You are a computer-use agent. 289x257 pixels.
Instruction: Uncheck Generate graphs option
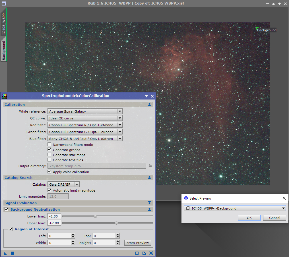point(49,150)
